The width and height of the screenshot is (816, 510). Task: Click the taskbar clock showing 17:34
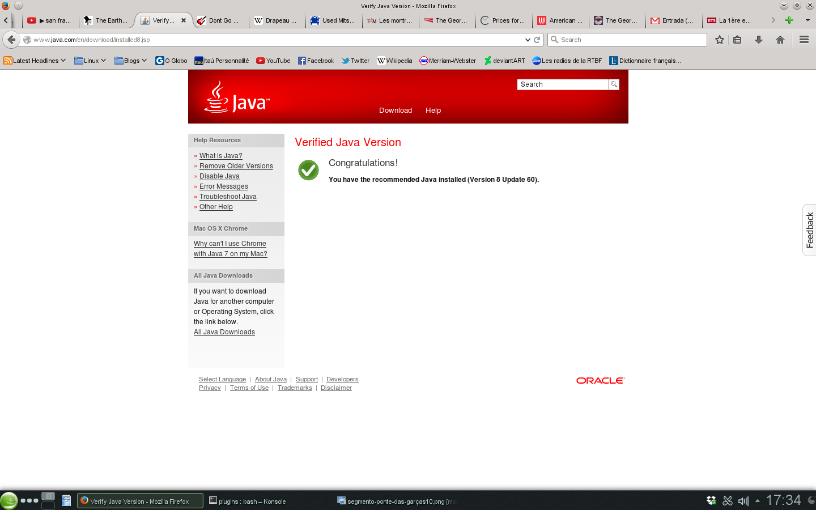(x=783, y=500)
